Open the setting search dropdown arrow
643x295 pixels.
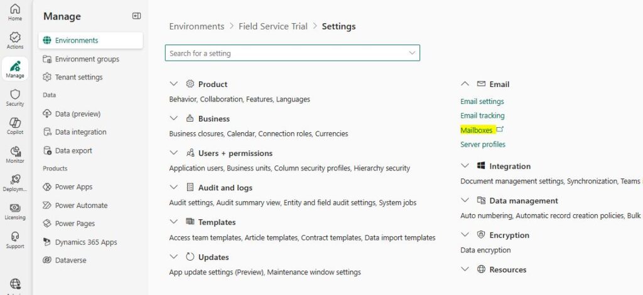pos(412,53)
